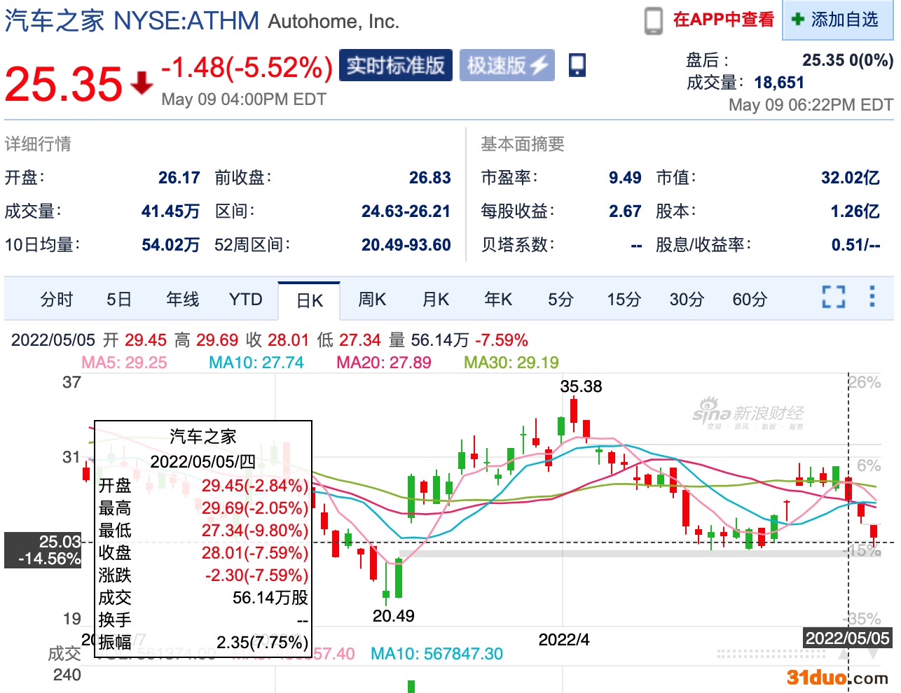
Task: Select the 60分 interval tab
Action: (750, 300)
